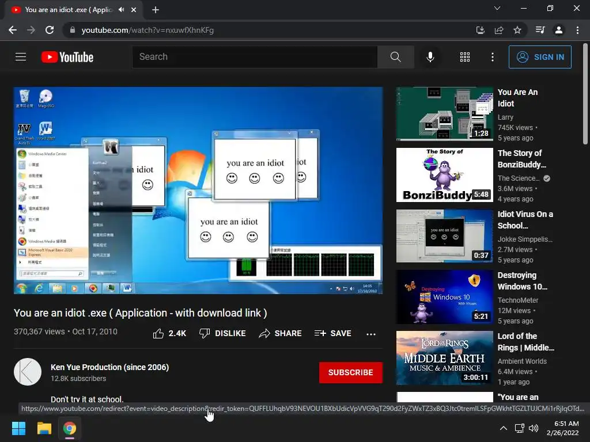Screen dimensions: 590x442
Task: Click title 'Destroying Windows 10...'
Action: [x=522, y=281]
